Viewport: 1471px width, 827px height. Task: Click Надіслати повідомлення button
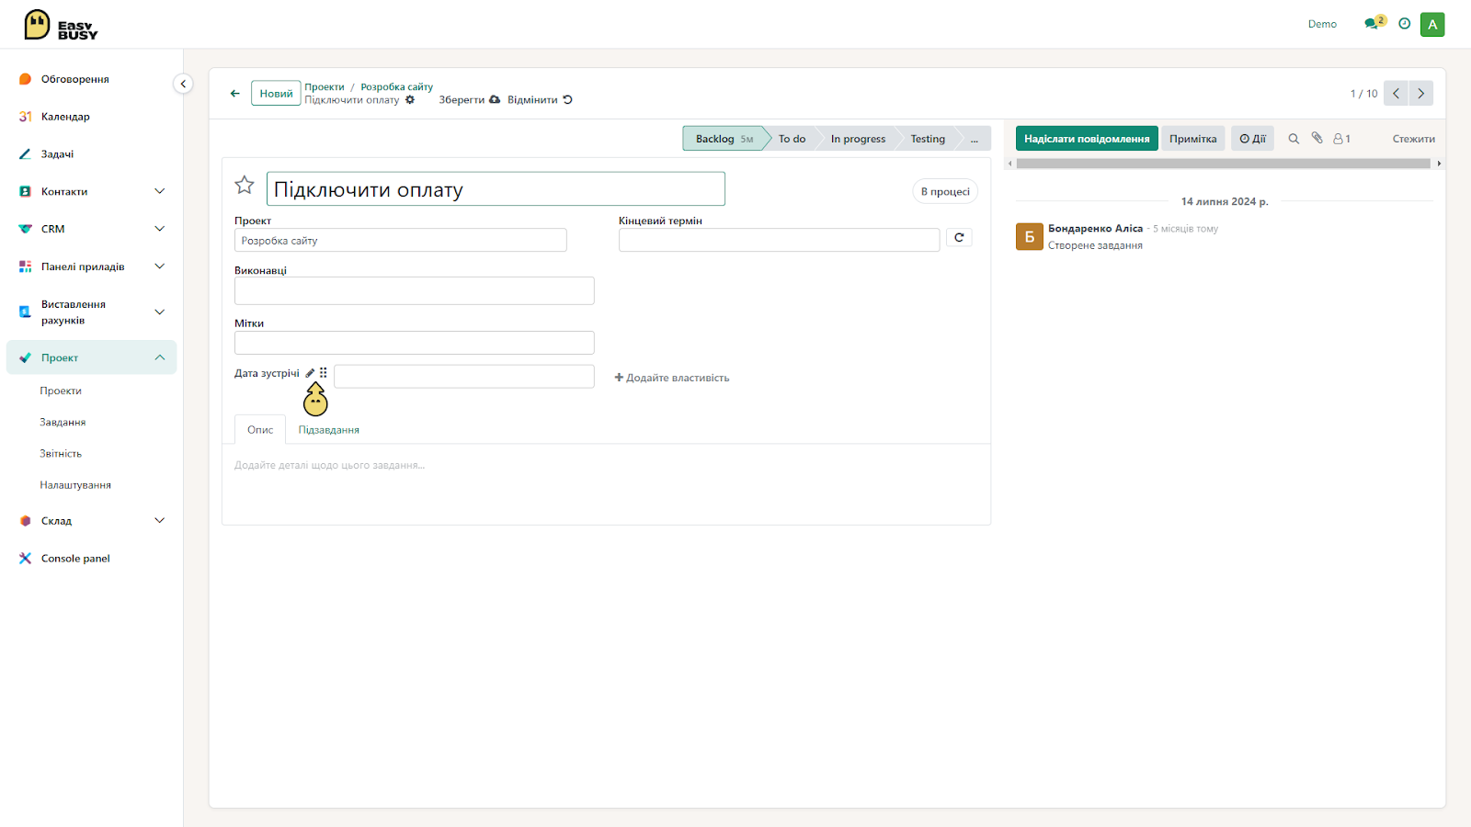tap(1087, 139)
